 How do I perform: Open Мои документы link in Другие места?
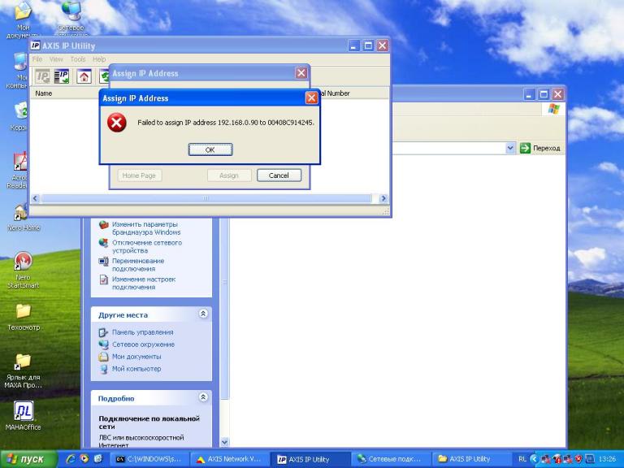[136, 357]
